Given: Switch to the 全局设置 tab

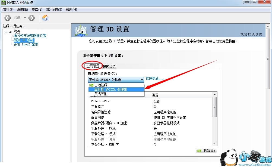Looking at the screenshot, I should (93, 66).
